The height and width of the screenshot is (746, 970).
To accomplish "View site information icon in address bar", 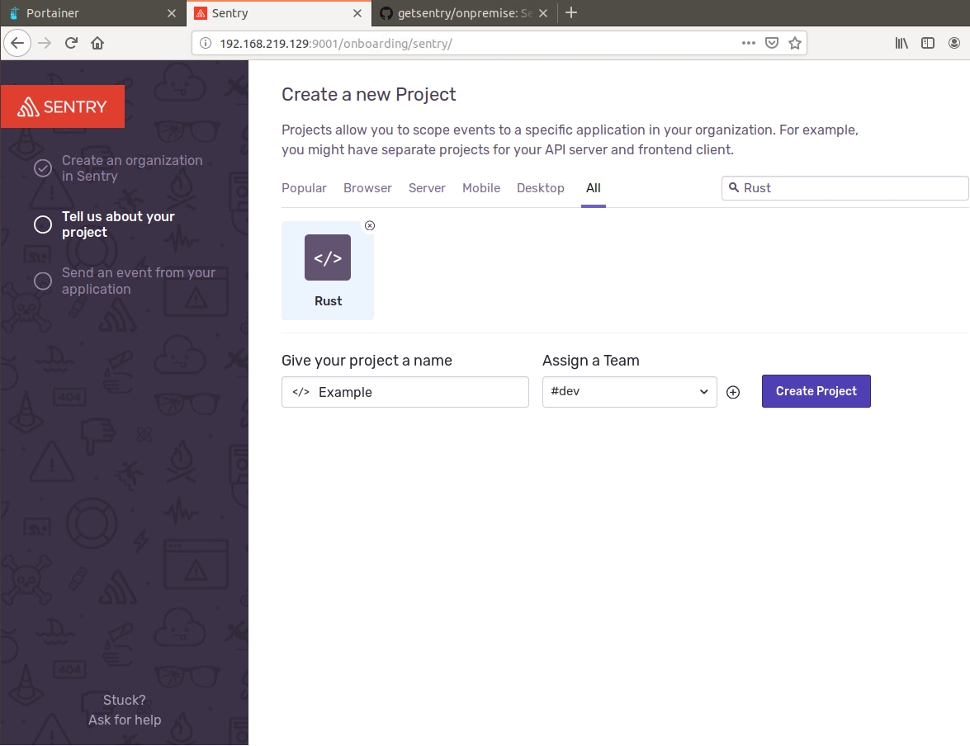I will [x=206, y=43].
